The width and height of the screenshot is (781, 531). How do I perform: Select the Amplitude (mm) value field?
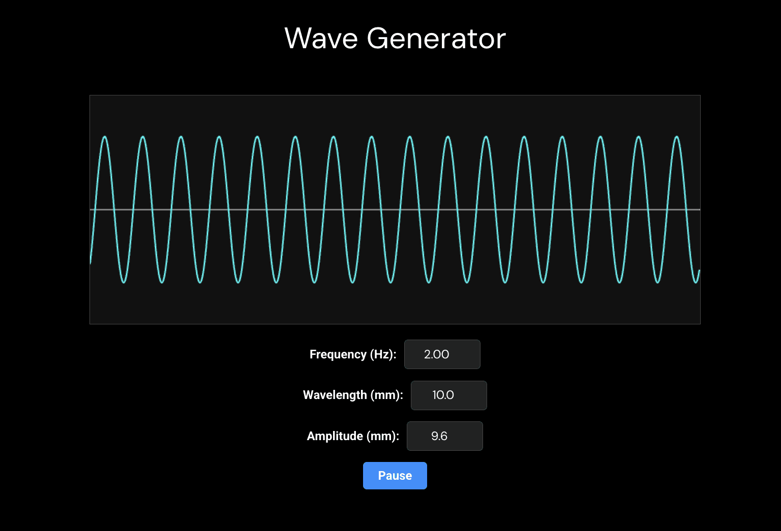[444, 436]
